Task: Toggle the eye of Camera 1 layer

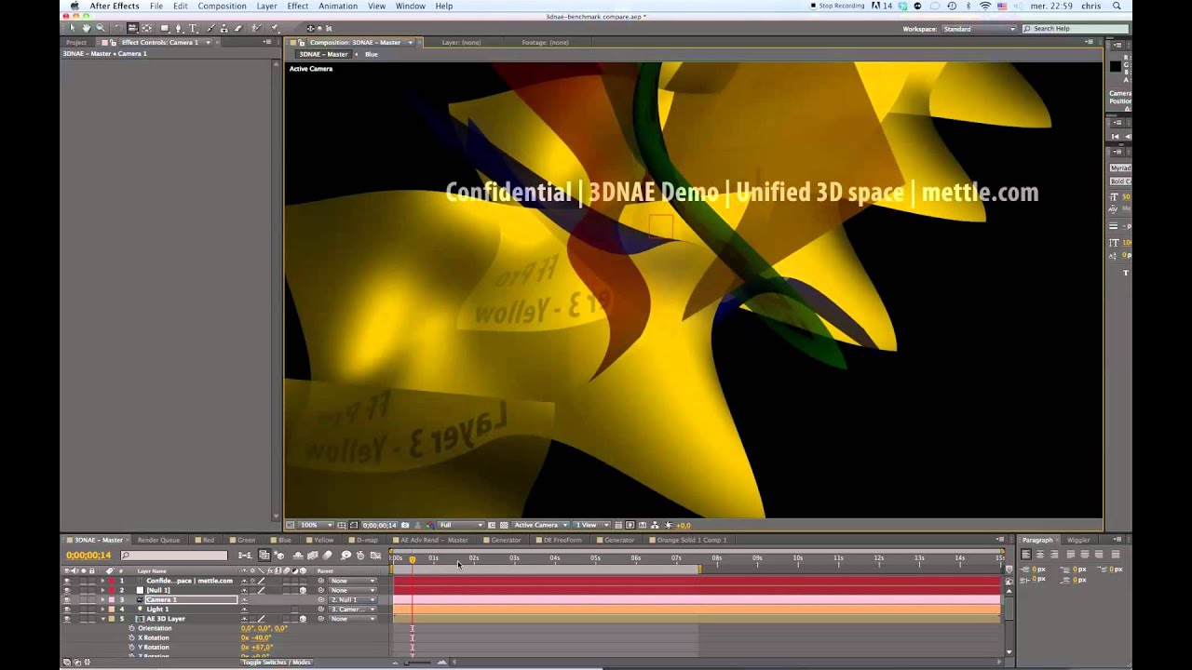Action: (x=66, y=599)
